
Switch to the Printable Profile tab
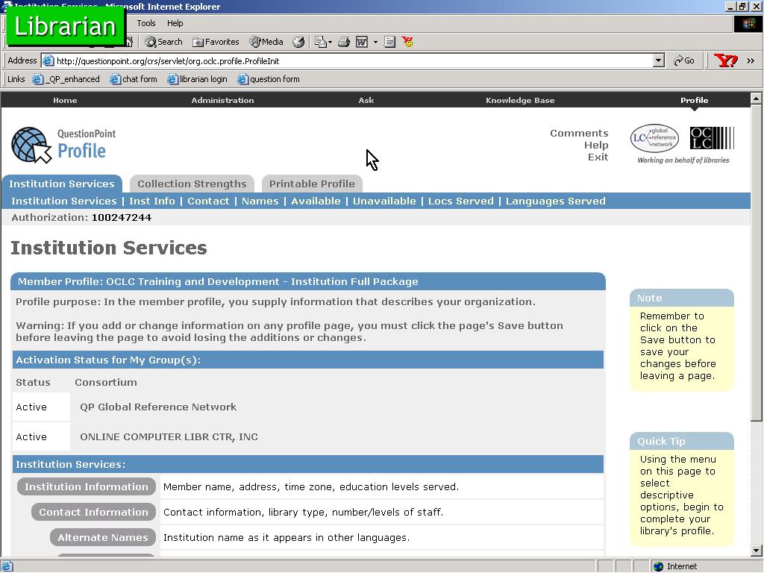click(x=312, y=184)
